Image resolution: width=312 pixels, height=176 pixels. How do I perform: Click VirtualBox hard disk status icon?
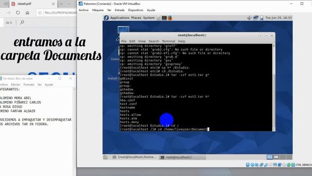248,165
